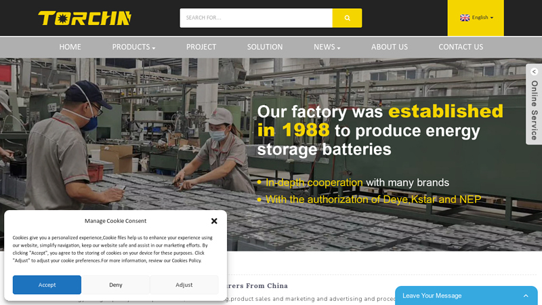Image resolution: width=542 pixels, height=305 pixels.
Task: Open the Project page
Action: tap(201, 47)
